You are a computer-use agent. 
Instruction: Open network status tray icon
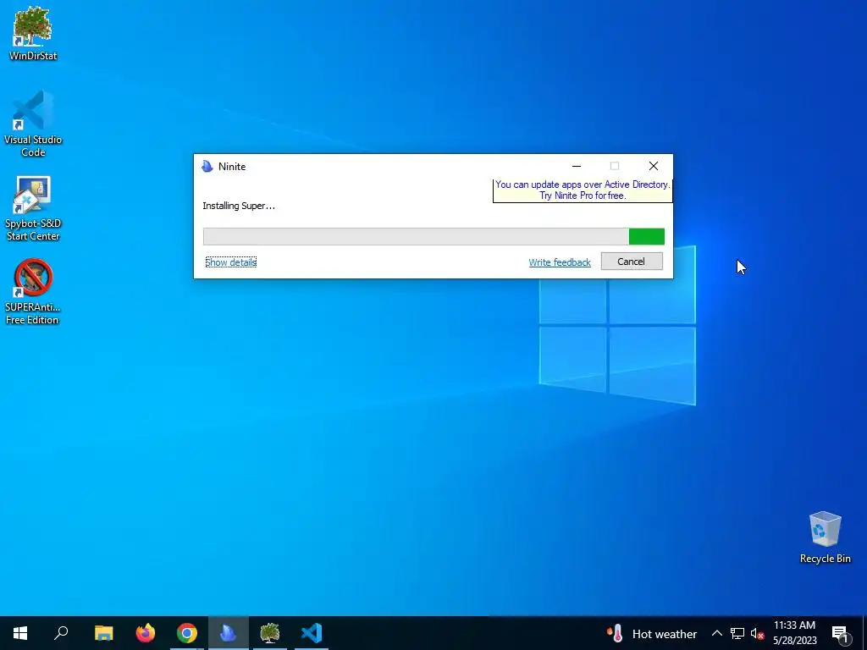(x=737, y=633)
